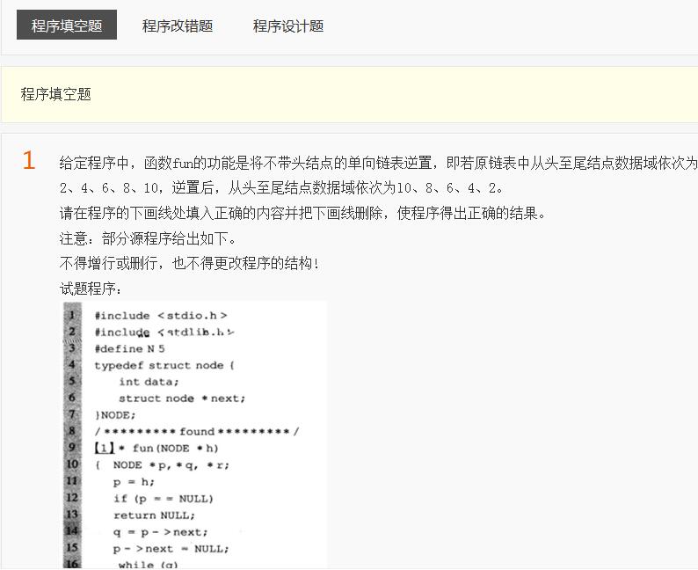Click the warning line 不得增行或删行
The height and width of the screenshot is (570, 698).
pyautogui.click(x=189, y=263)
